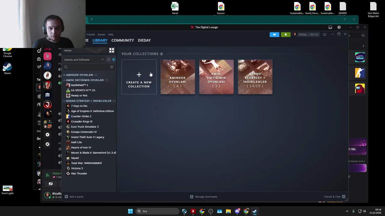Viewport: 385px width, 216px height.
Task: Open the Counter-Strike icon in right panel
Action: point(360,73)
